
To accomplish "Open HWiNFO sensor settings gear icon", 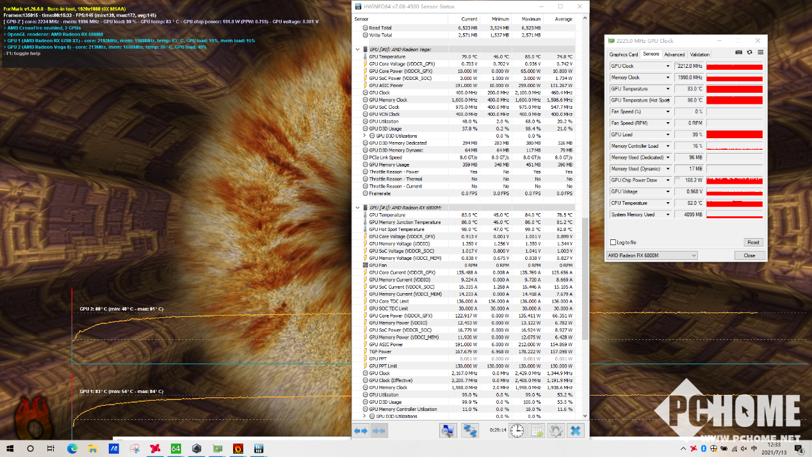I will (x=556, y=431).
